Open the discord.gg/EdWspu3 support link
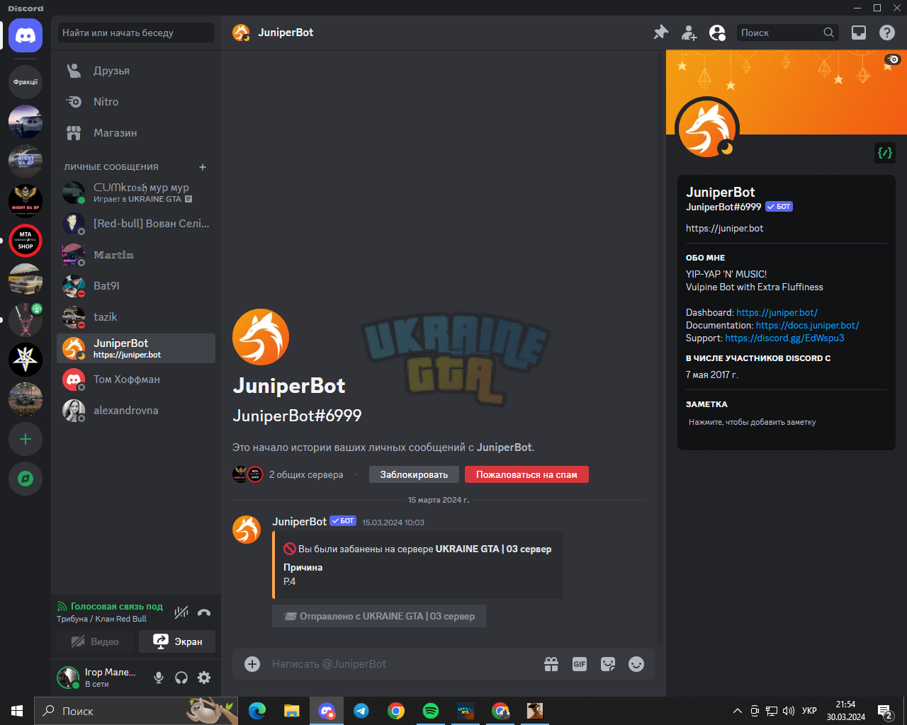 point(784,338)
